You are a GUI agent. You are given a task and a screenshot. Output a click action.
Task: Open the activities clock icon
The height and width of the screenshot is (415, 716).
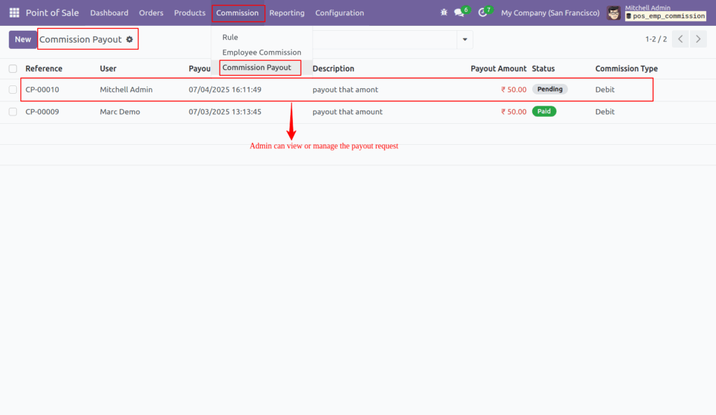[x=483, y=13]
